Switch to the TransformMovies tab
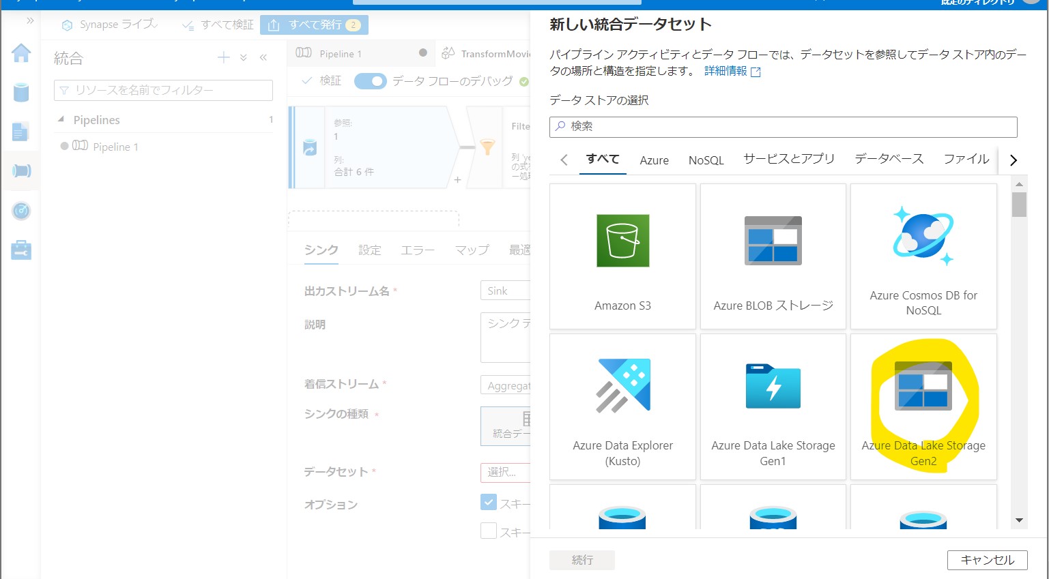Screen dimensions: 1049x579 [x=486, y=53]
